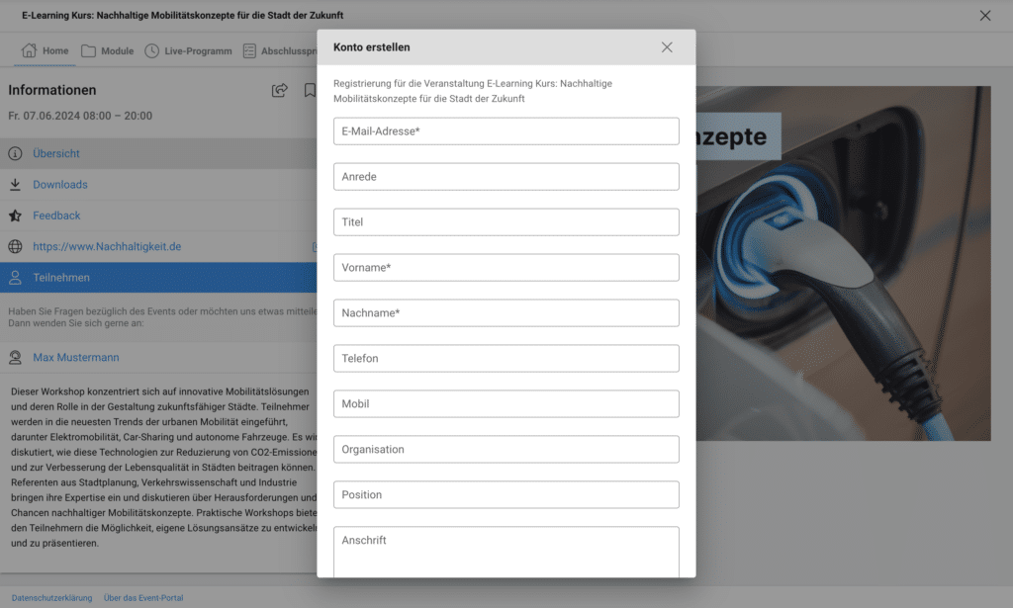Click the globe icon beside the website URL
The width and height of the screenshot is (1013, 608).
[x=15, y=247]
